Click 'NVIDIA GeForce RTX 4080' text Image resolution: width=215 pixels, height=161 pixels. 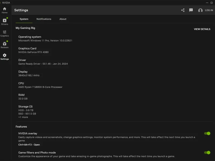tap(33, 52)
